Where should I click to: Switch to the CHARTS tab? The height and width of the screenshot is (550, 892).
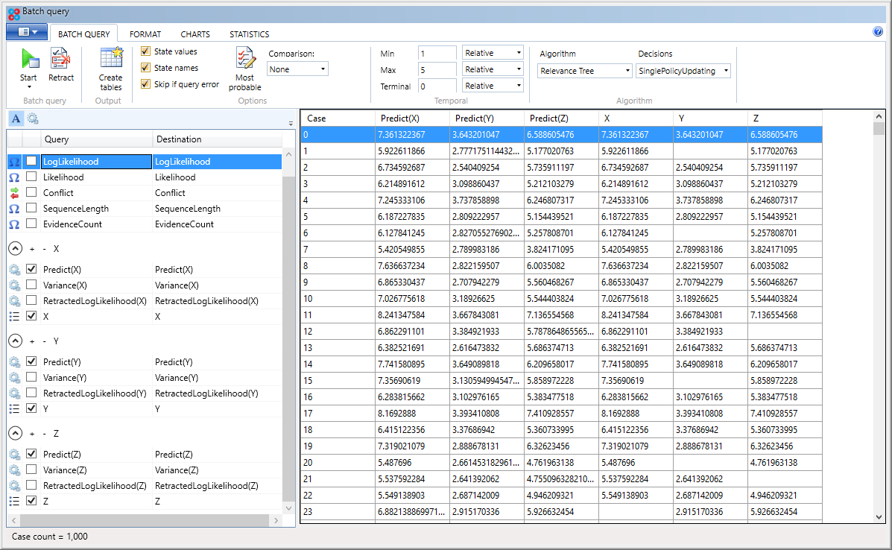click(194, 34)
